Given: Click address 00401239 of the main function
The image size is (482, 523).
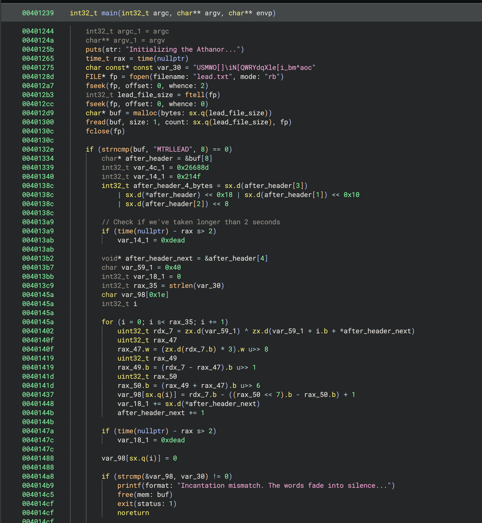Looking at the screenshot, I should pyautogui.click(x=38, y=13).
